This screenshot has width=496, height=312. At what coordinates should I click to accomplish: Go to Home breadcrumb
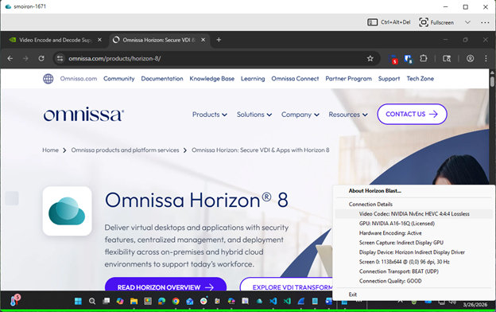[50, 150]
